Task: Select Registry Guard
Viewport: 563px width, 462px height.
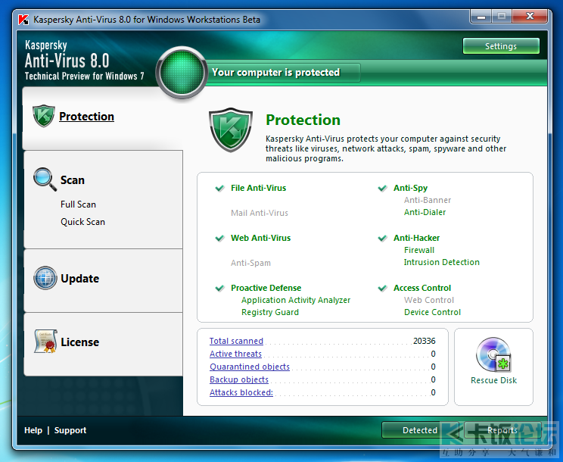Action: click(x=270, y=312)
